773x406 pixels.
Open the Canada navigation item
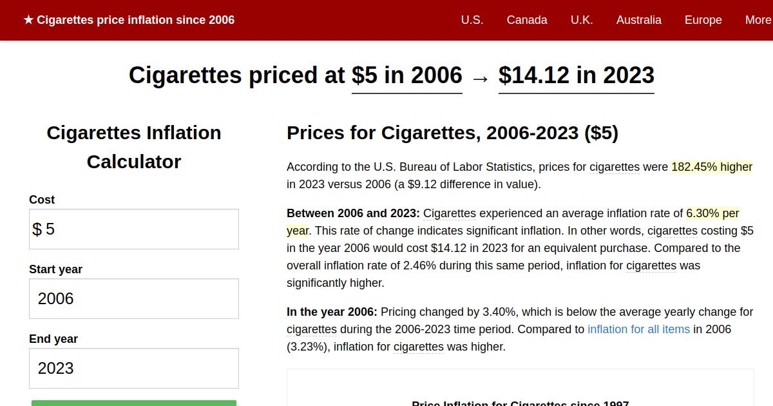coord(527,20)
